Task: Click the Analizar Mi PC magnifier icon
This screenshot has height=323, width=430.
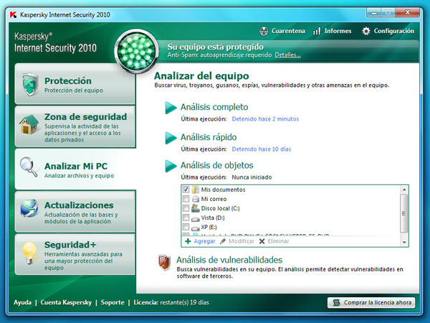Action: click(29, 167)
